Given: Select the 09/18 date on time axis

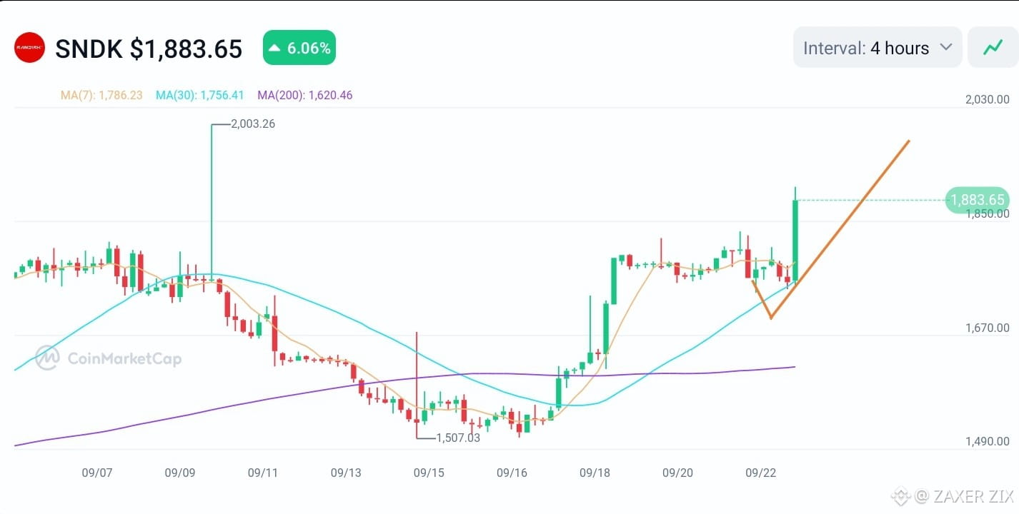Looking at the screenshot, I should click(x=595, y=473).
